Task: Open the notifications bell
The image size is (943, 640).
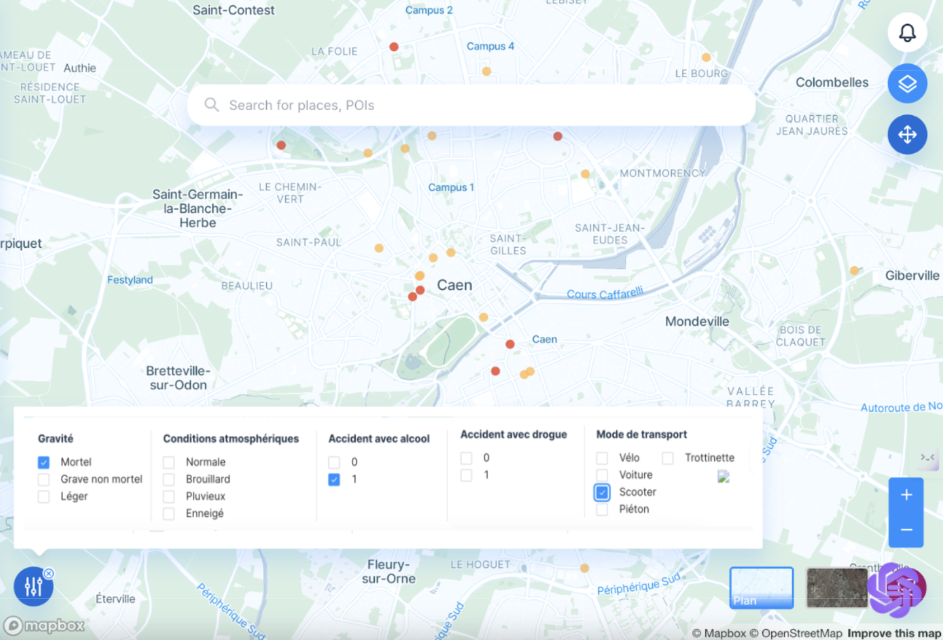Action: click(907, 32)
